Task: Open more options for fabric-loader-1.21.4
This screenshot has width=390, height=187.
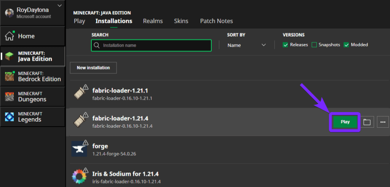Action: click(x=383, y=122)
